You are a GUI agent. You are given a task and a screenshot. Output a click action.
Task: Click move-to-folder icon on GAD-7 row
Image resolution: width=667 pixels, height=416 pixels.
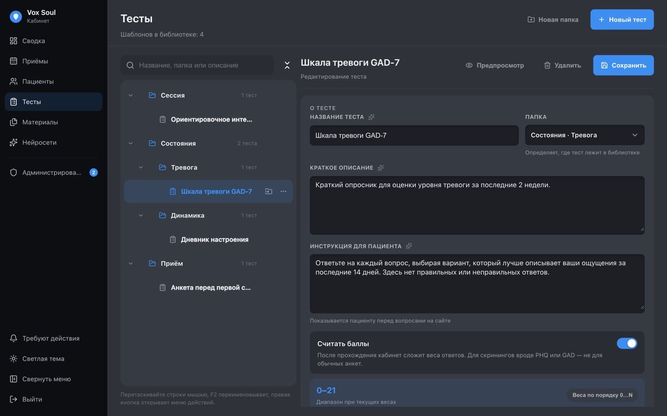[x=269, y=191]
